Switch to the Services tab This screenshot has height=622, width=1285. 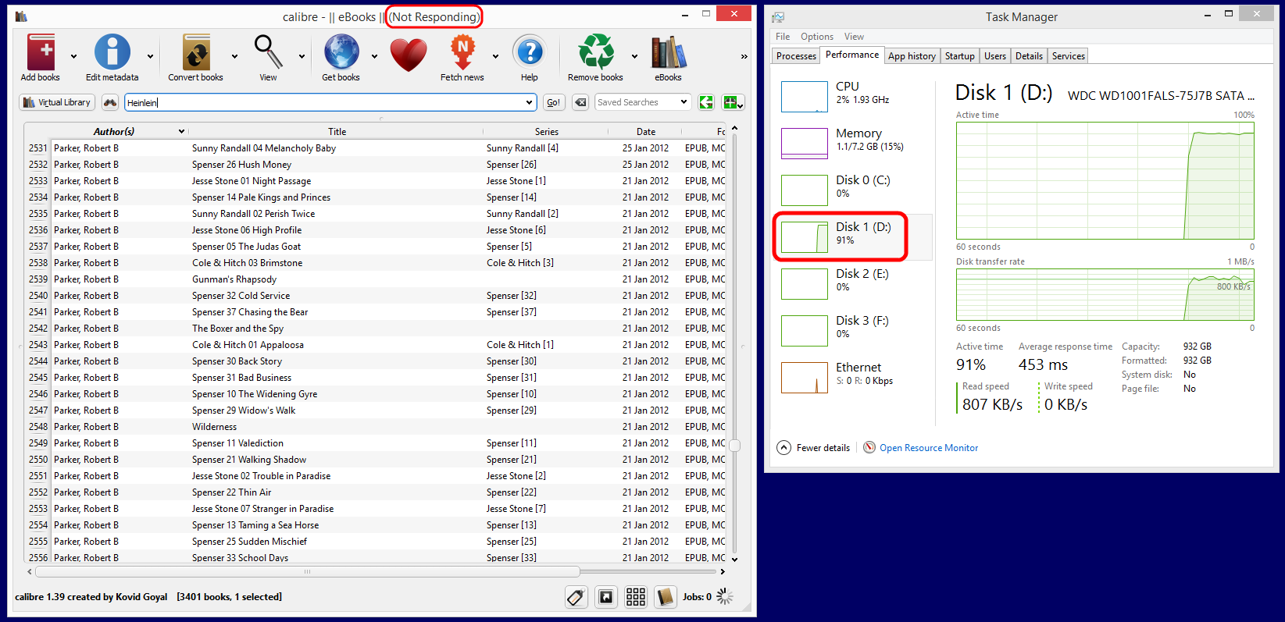tap(1068, 56)
